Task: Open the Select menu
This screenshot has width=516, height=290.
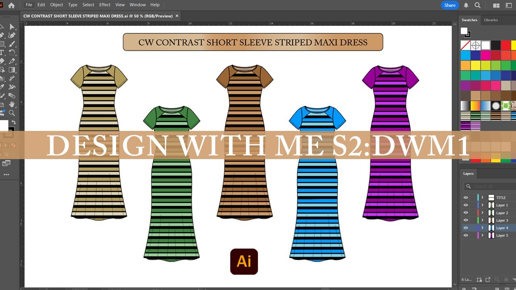Action: tap(88, 5)
